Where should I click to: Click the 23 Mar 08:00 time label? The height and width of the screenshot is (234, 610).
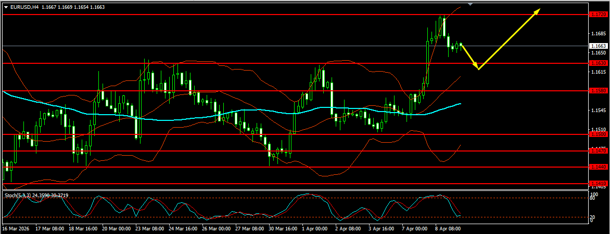pos(150,229)
